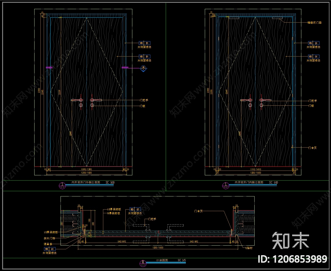Click title circle marker of inner elevation drawing
Image resolution: width=331 pixels, height=271 pixels.
point(226,185)
